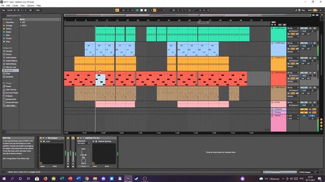Open the Create menu

point(15,6)
